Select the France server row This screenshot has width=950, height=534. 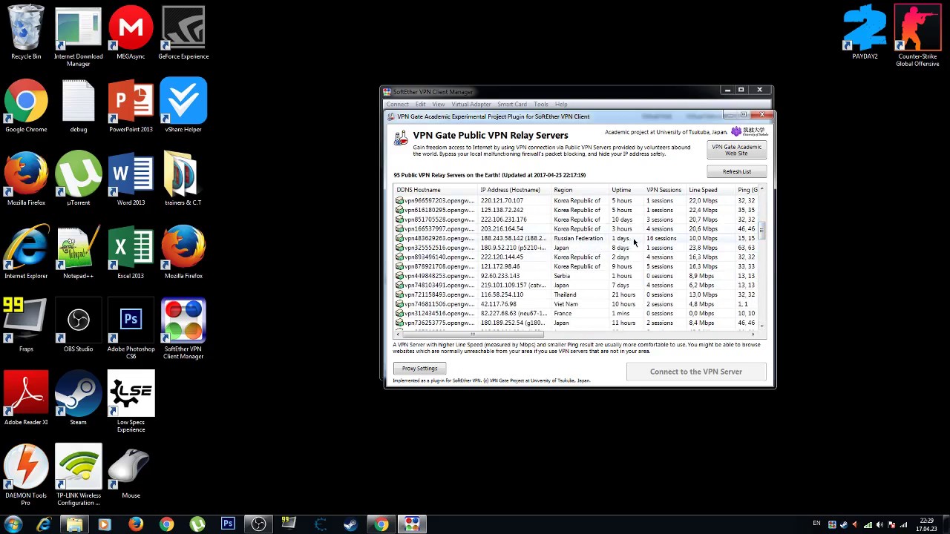(575, 314)
